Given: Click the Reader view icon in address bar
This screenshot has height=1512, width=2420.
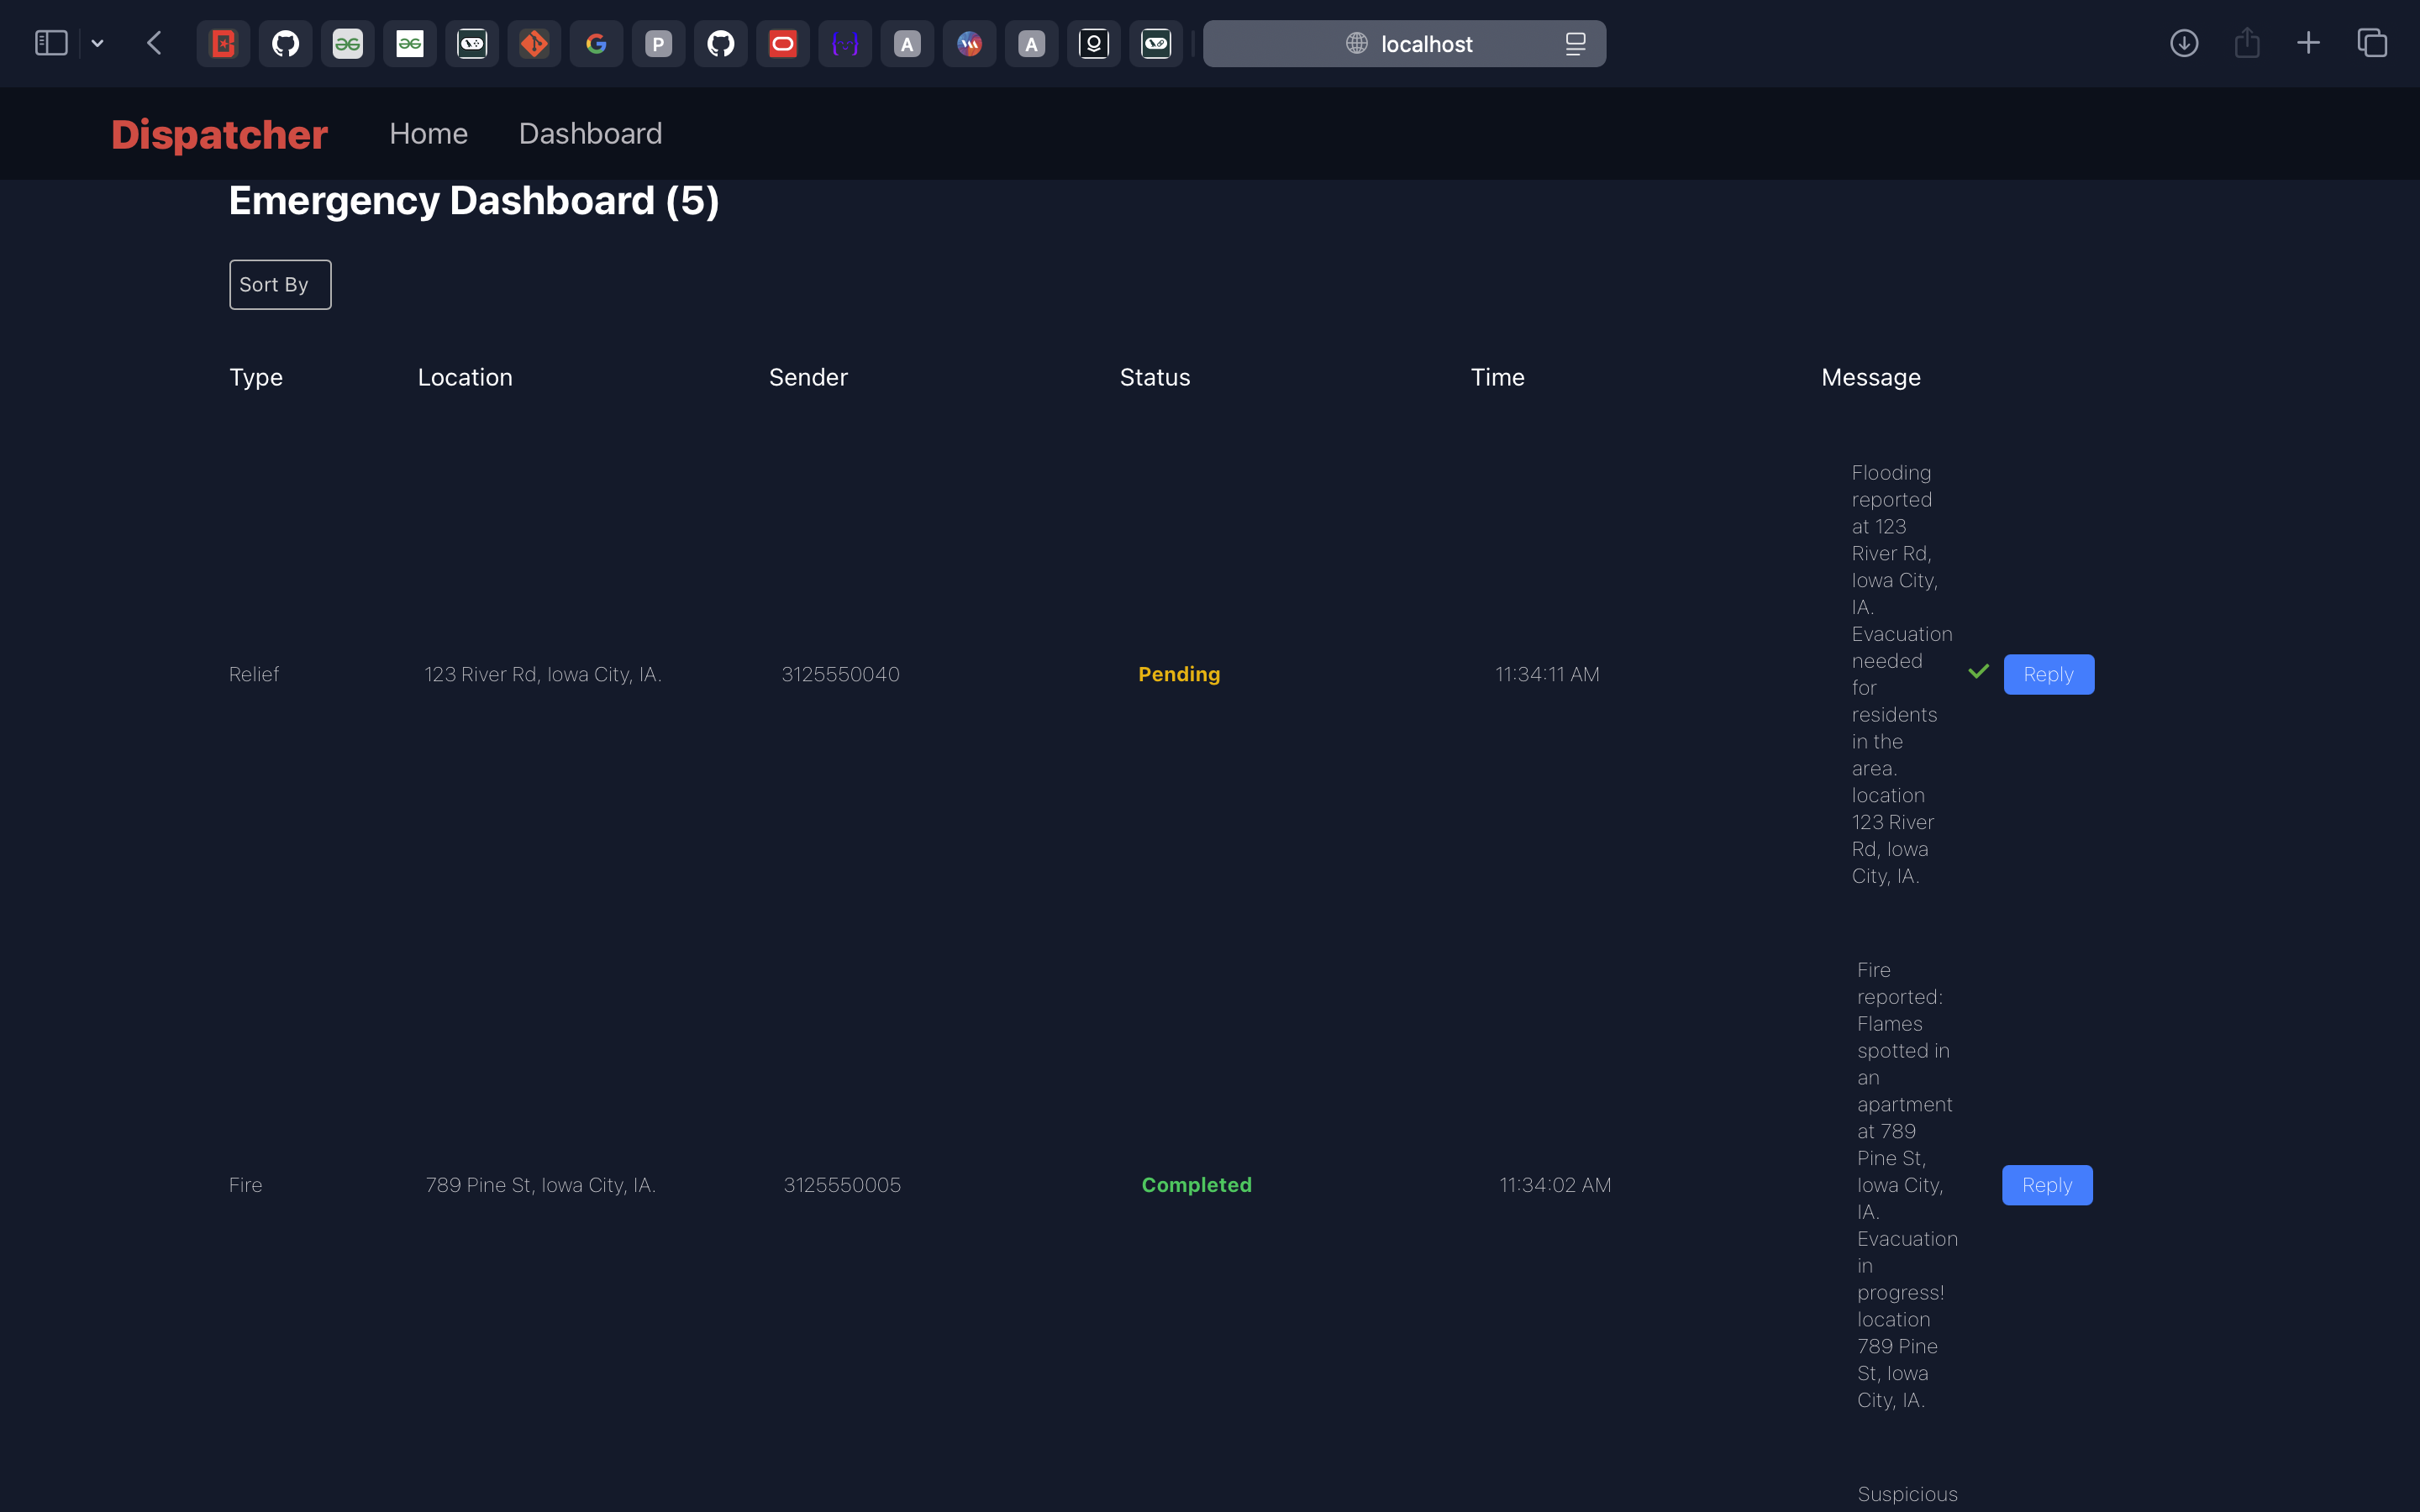Looking at the screenshot, I should point(1575,44).
